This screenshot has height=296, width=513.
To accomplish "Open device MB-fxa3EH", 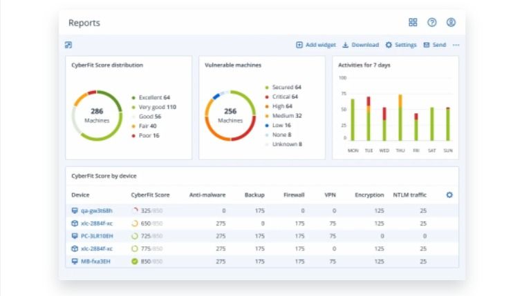I will pos(95,262).
